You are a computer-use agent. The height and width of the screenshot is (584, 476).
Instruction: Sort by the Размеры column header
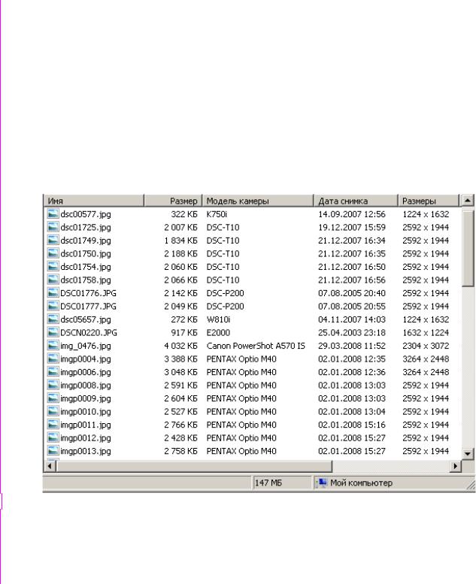tap(429, 201)
